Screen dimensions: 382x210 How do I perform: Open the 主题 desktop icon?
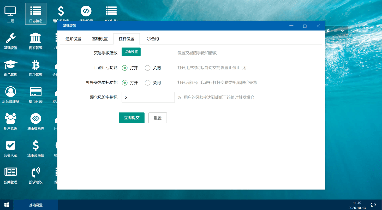pos(10,14)
